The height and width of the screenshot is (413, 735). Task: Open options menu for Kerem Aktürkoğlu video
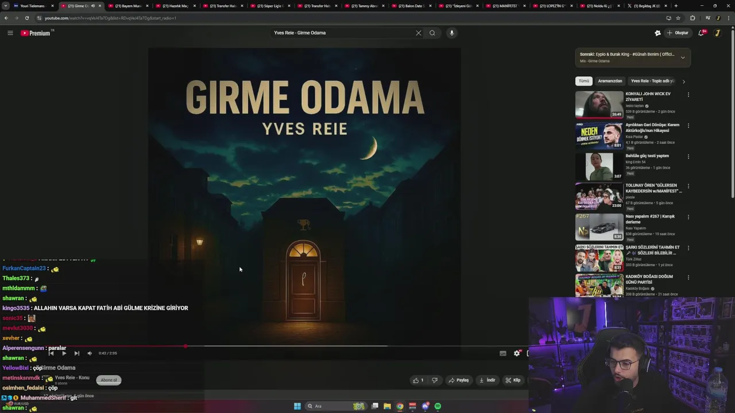(x=688, y=126)
